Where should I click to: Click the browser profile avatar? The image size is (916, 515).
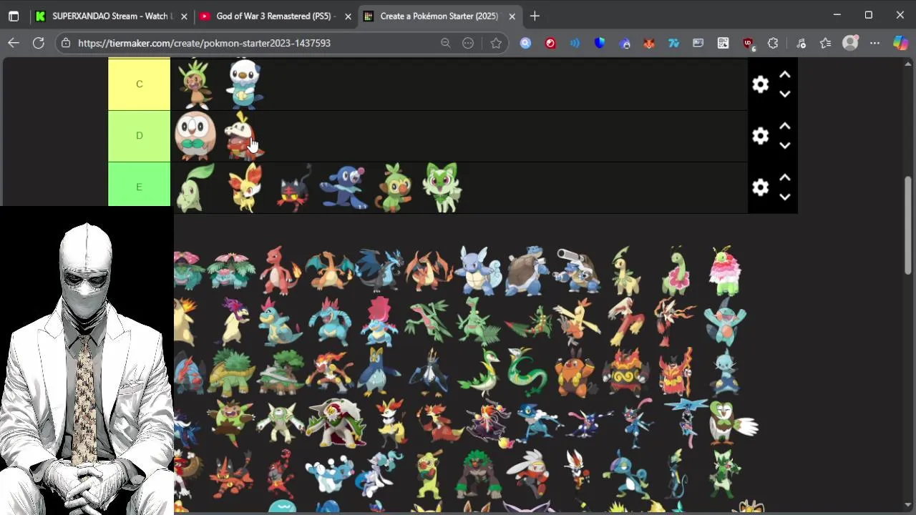click(850, 43)
